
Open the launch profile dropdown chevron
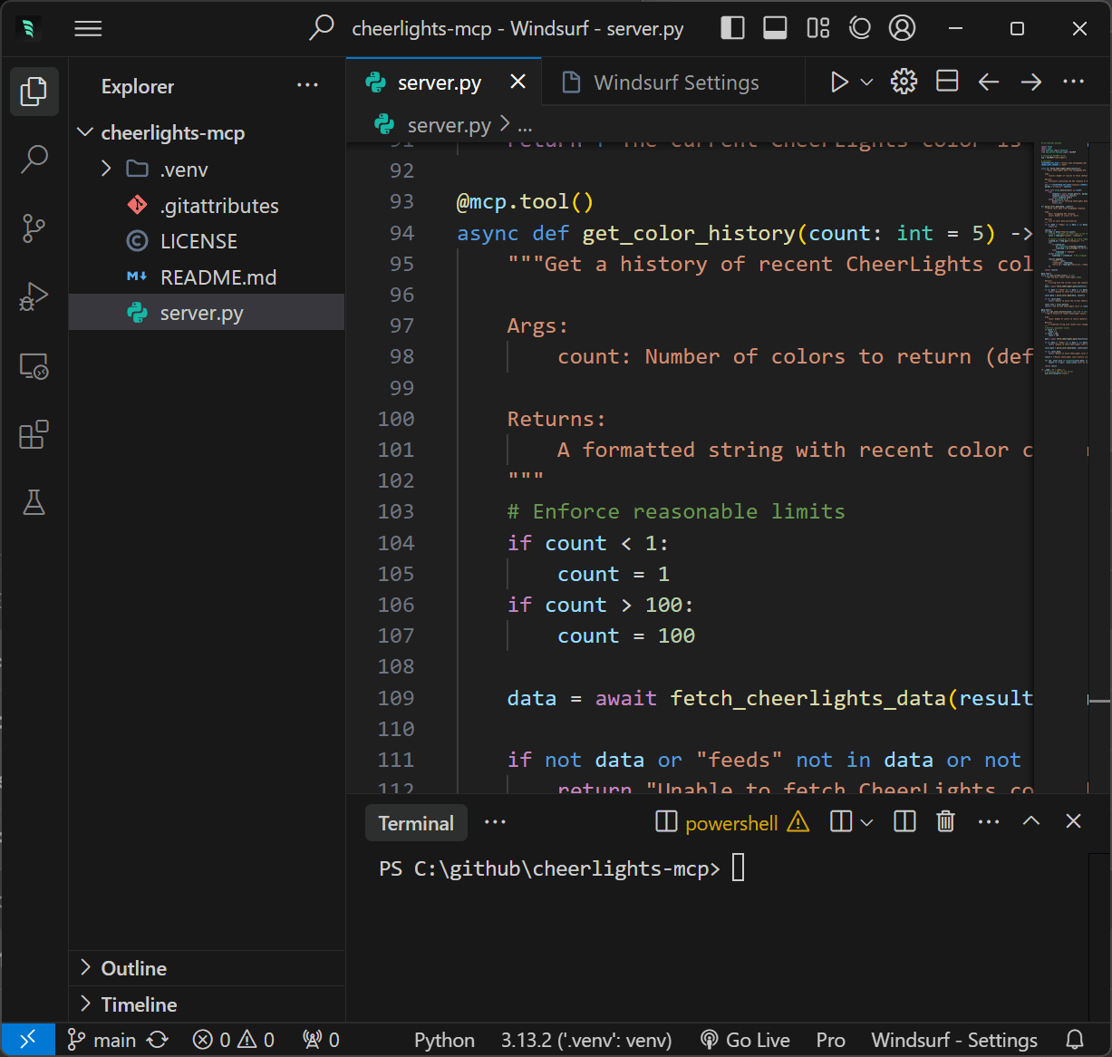(866, 822)
